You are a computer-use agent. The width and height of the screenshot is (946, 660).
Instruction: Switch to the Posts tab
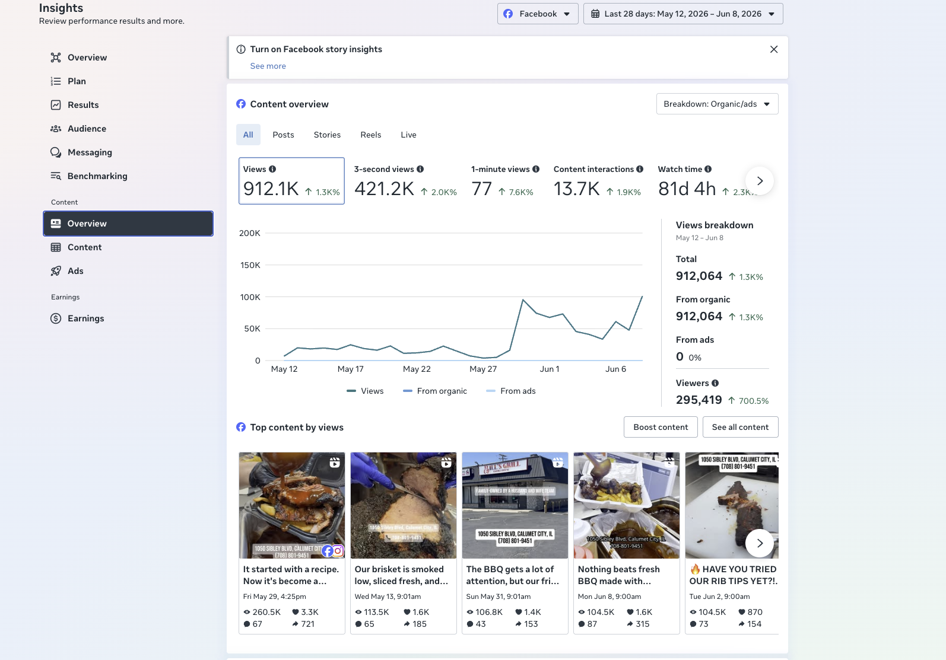pyautogui.click(x=283, y=135)
